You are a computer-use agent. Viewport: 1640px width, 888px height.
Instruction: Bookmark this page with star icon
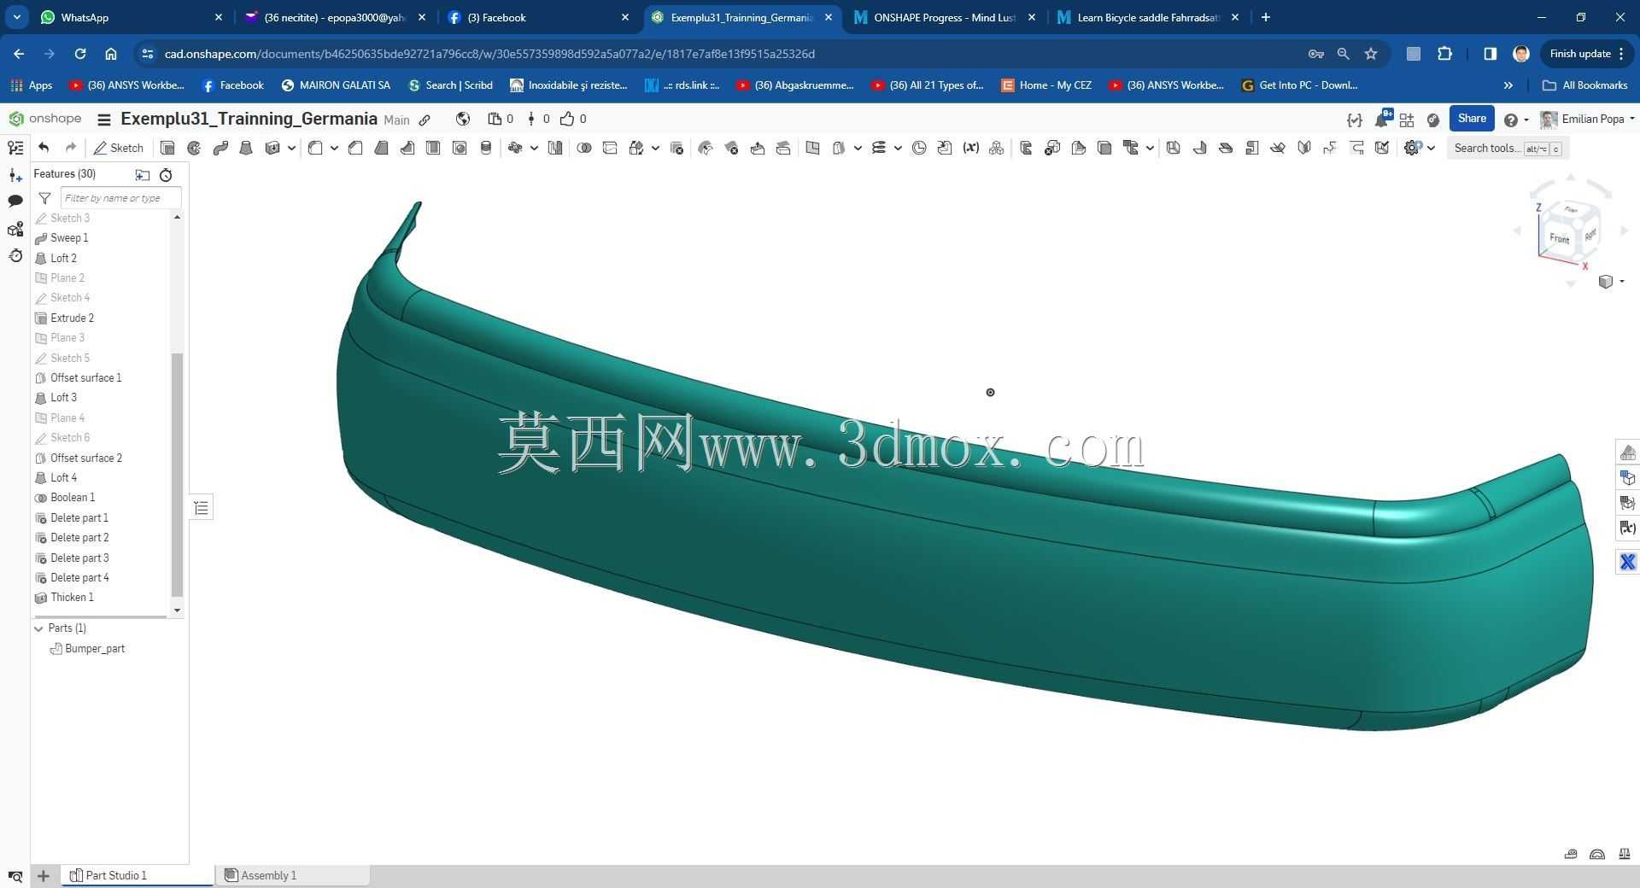(1371, 54)
